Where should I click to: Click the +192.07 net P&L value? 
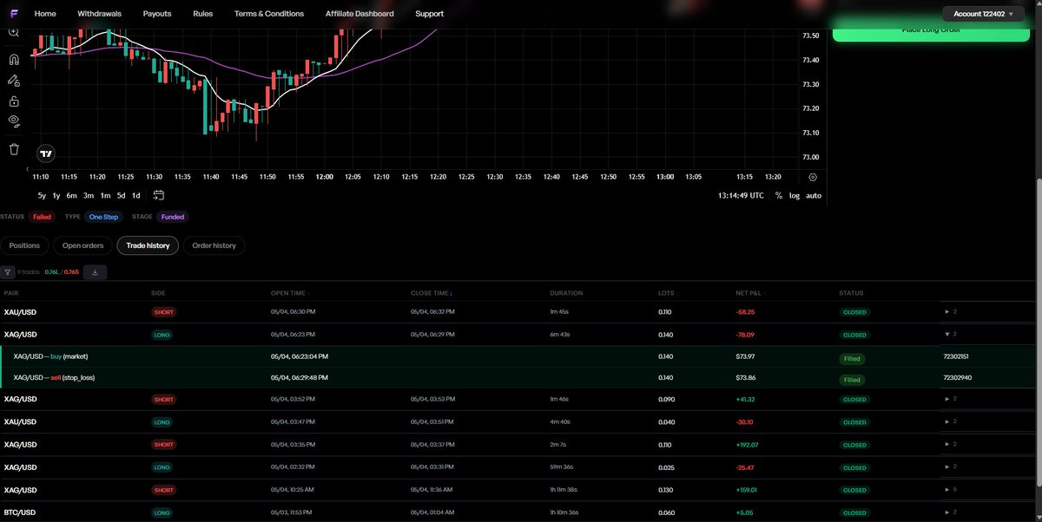click(747, 444)
